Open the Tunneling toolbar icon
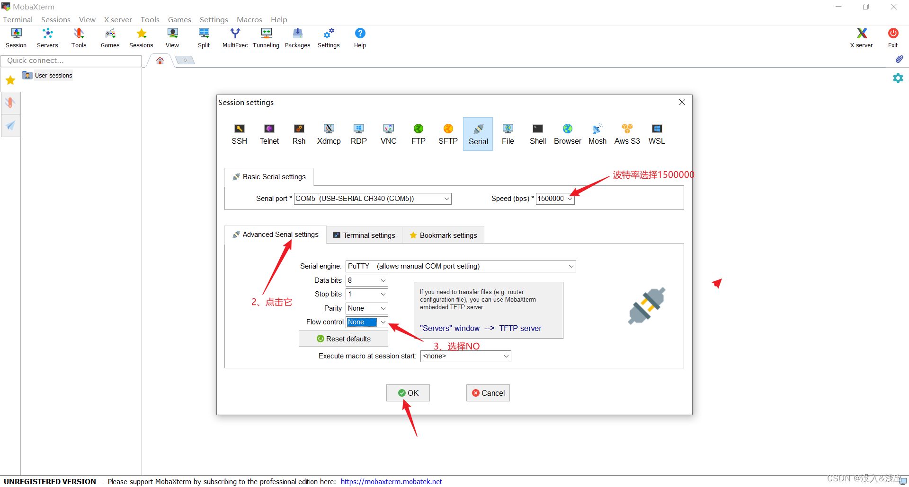This screenshot has height=487, width=909. click(266, 38)
